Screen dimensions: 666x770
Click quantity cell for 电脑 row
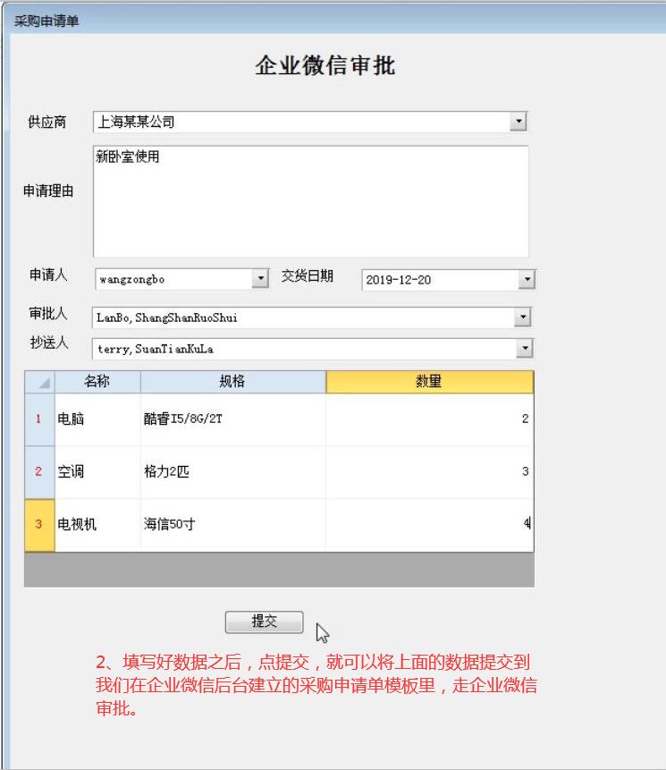429,419
